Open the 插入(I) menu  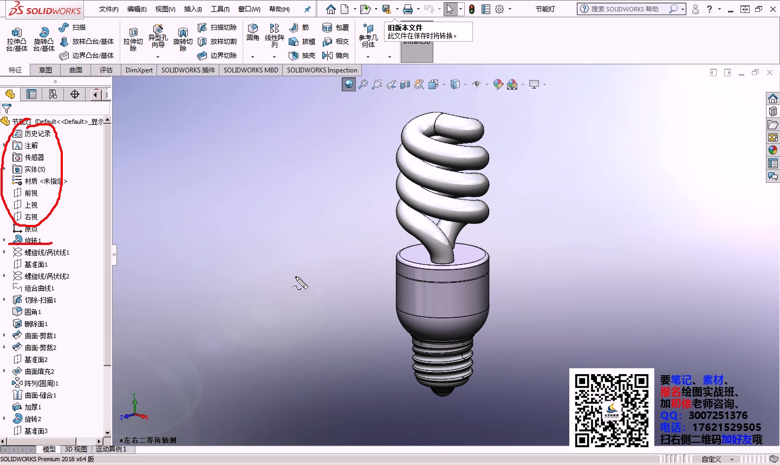[193, 9]
